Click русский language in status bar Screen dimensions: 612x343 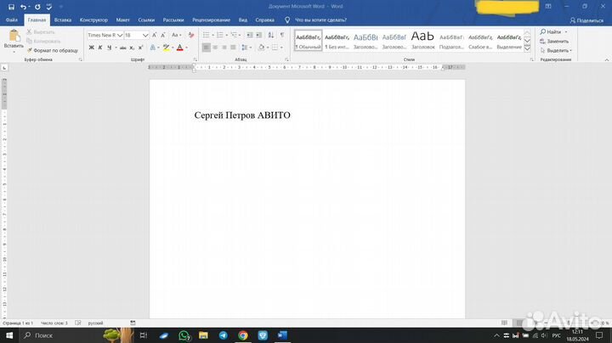pos(95,323)
